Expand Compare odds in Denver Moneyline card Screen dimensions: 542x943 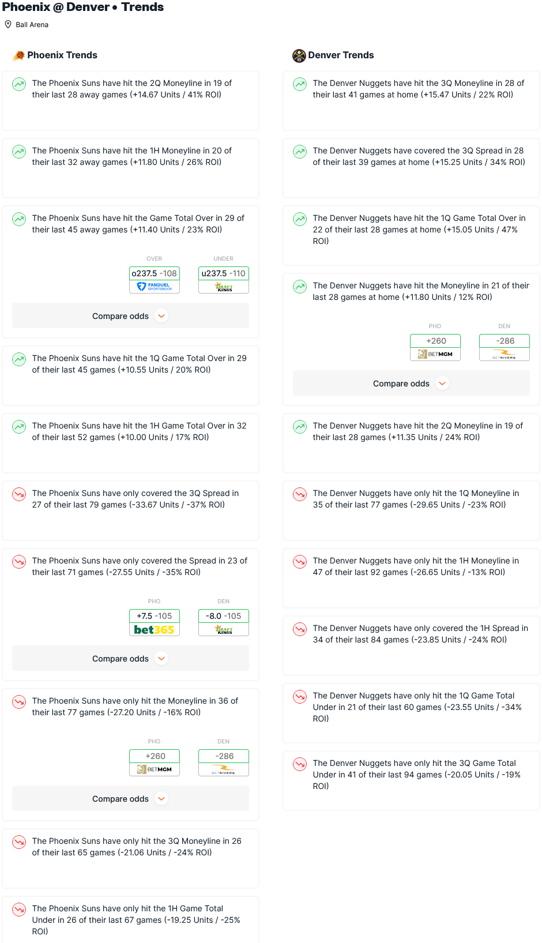click(x=411, y=384)
